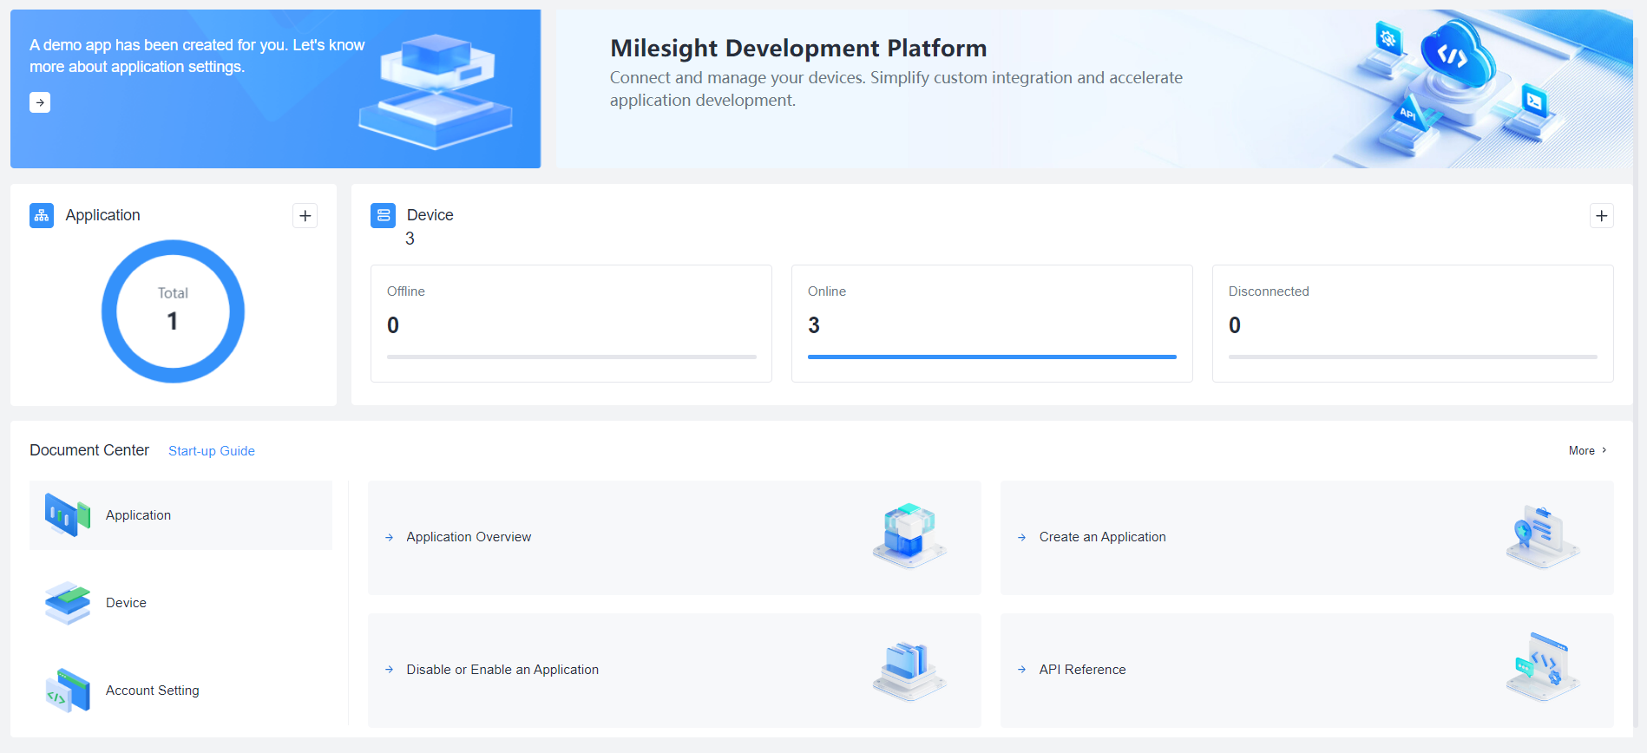Image resolution: width=1647 pixels, height=753 pixels.
Task: Add a new application with plus button
Action: [305, 216]
